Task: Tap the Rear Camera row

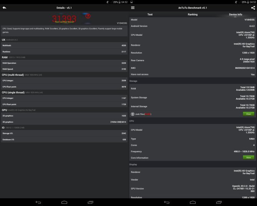Action: (x=193, y=60)
